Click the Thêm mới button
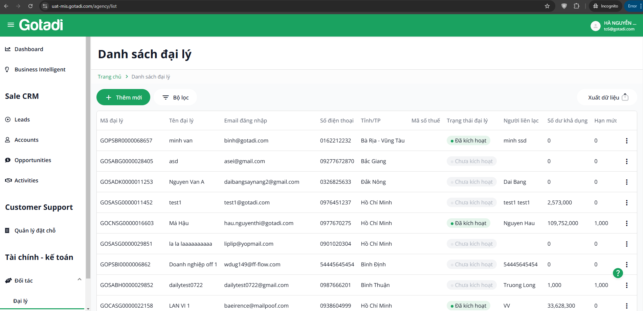The image size is (643, 311). [123, 97]
